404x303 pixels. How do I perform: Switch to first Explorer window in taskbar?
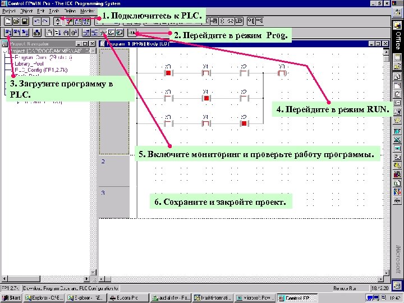44,298
